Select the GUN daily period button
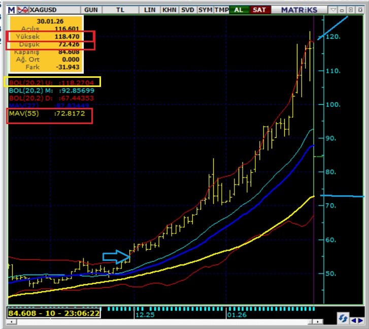The image size is (369, 329). click(x=91, y=10)
